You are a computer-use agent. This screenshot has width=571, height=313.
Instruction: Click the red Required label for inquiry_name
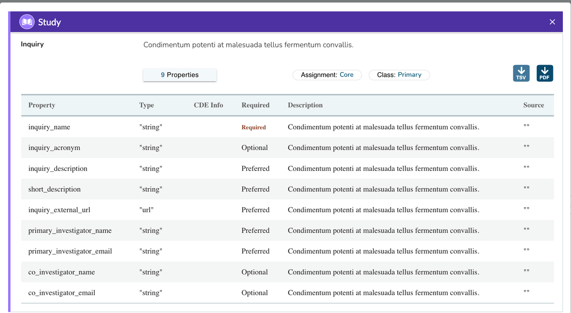[254, 127]
